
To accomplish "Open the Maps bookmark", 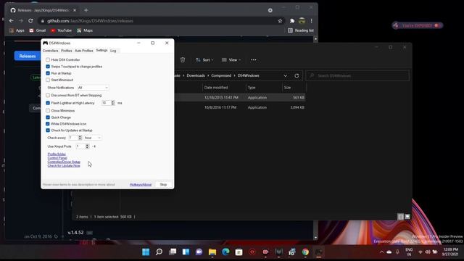I will 85,30.
